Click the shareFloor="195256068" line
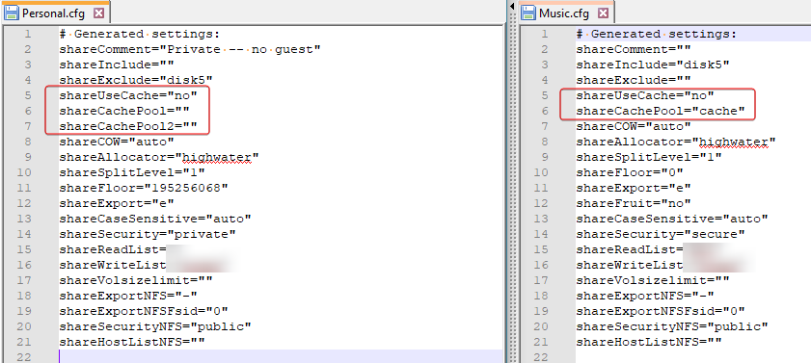The height and width of the screenshot is (363, 811). coord(144,188)
